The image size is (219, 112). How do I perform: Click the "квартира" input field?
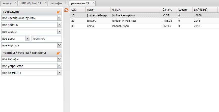(46, 39)
